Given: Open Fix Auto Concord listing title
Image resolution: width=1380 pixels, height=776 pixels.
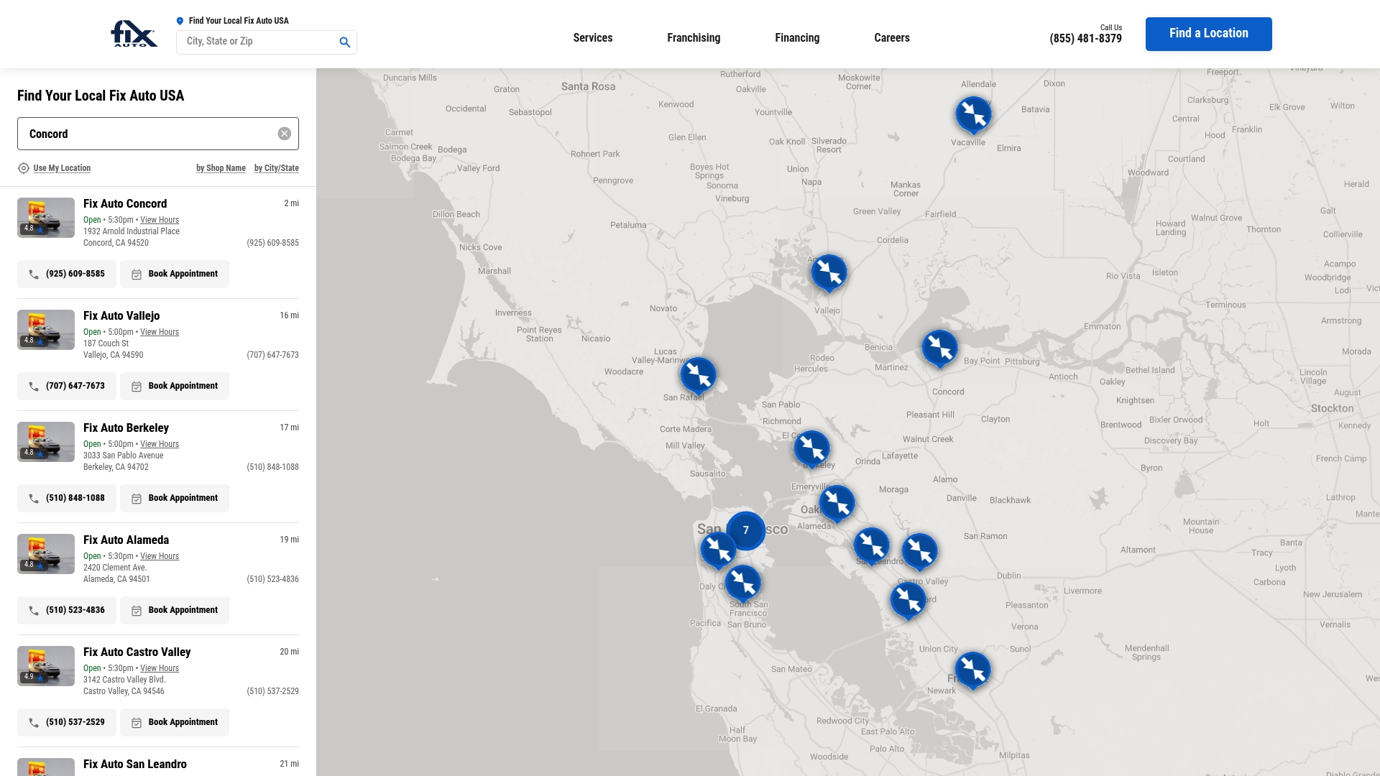Looking at the screenshot, I should 125,204.
